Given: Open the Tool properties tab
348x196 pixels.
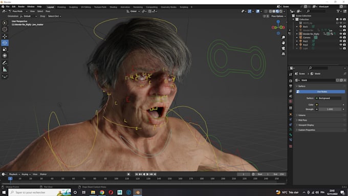Looking at the screenshot, I should tap(291, 74).
